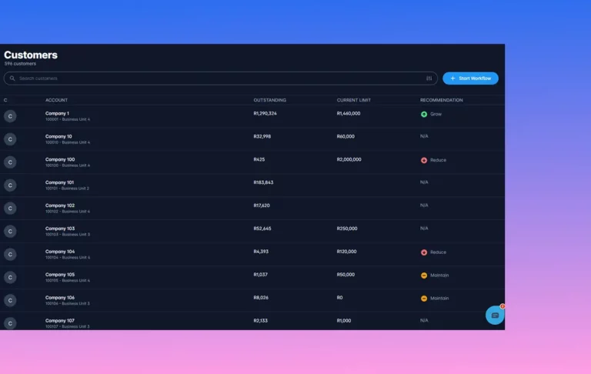Open the Company 102 account link
Image resolution: width=591 pixels, height=374 pixels.
pyautogui.click(x=60, y=205)
